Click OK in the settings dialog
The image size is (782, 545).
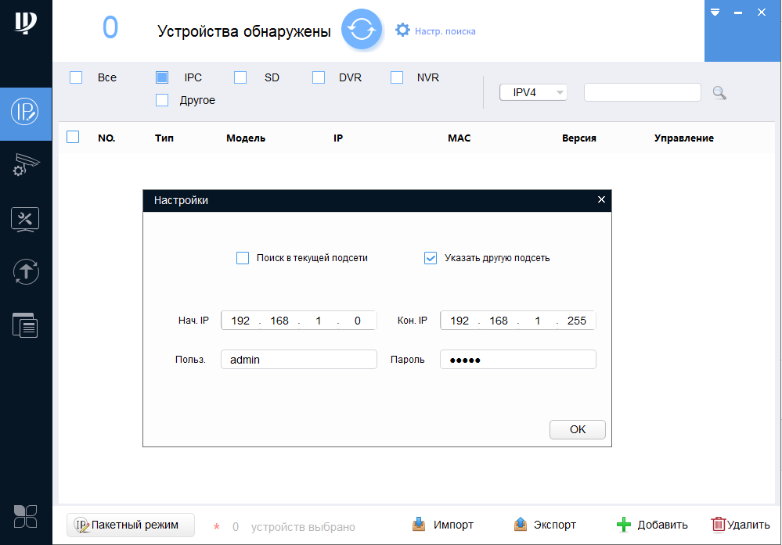click(578, 429)
